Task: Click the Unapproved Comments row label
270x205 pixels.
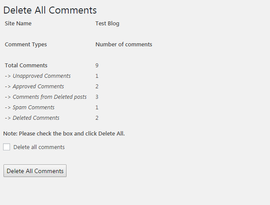Action: click(38, 76)
